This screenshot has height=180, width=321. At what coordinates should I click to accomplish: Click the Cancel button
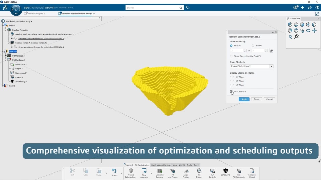click(x=270, y=99)
